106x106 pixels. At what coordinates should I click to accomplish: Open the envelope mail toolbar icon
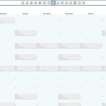[x=66, y=3]
